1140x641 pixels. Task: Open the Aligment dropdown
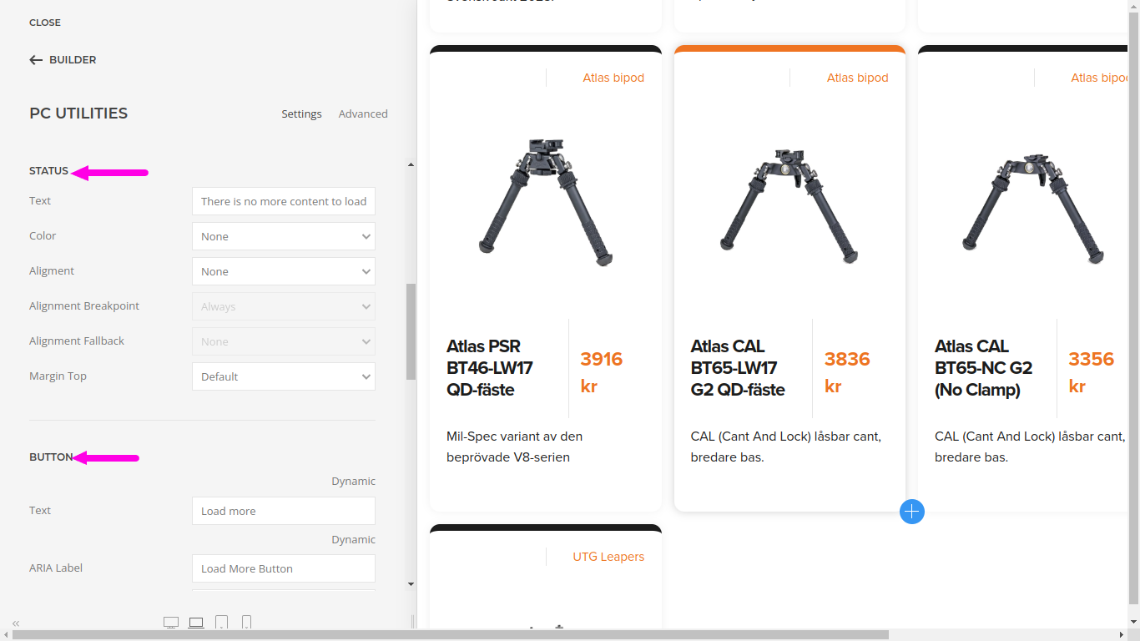click(x=284, y=271)
